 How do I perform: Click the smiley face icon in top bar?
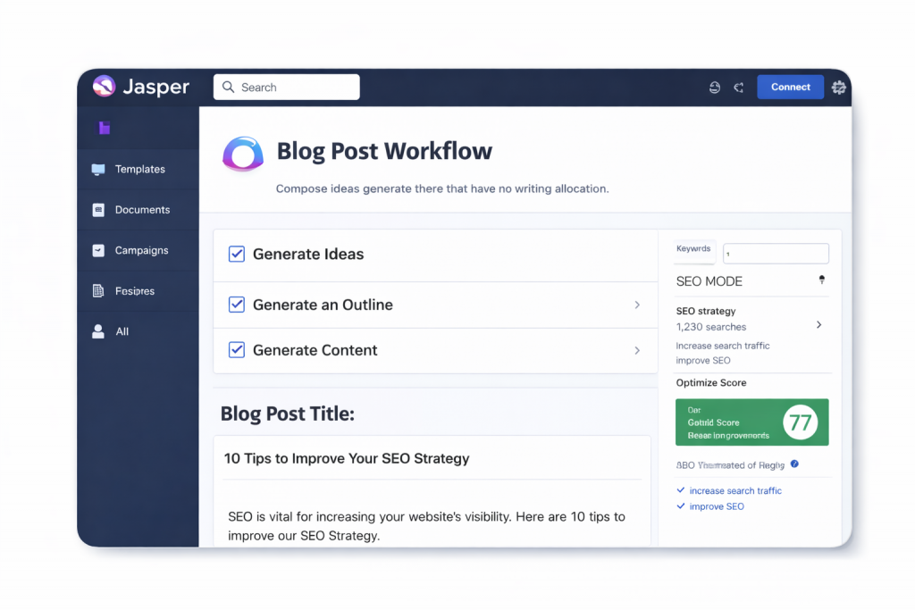click(714, 88)
